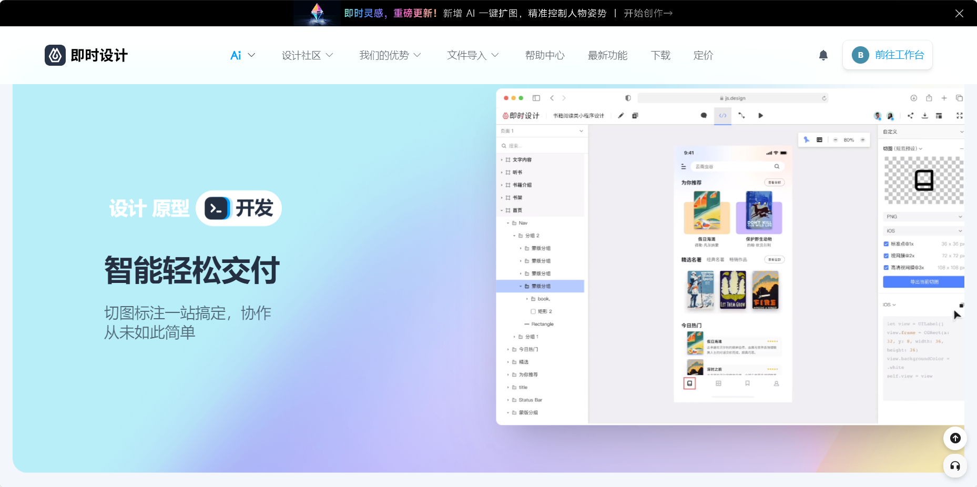Expand the 分组 1 group

514,337
